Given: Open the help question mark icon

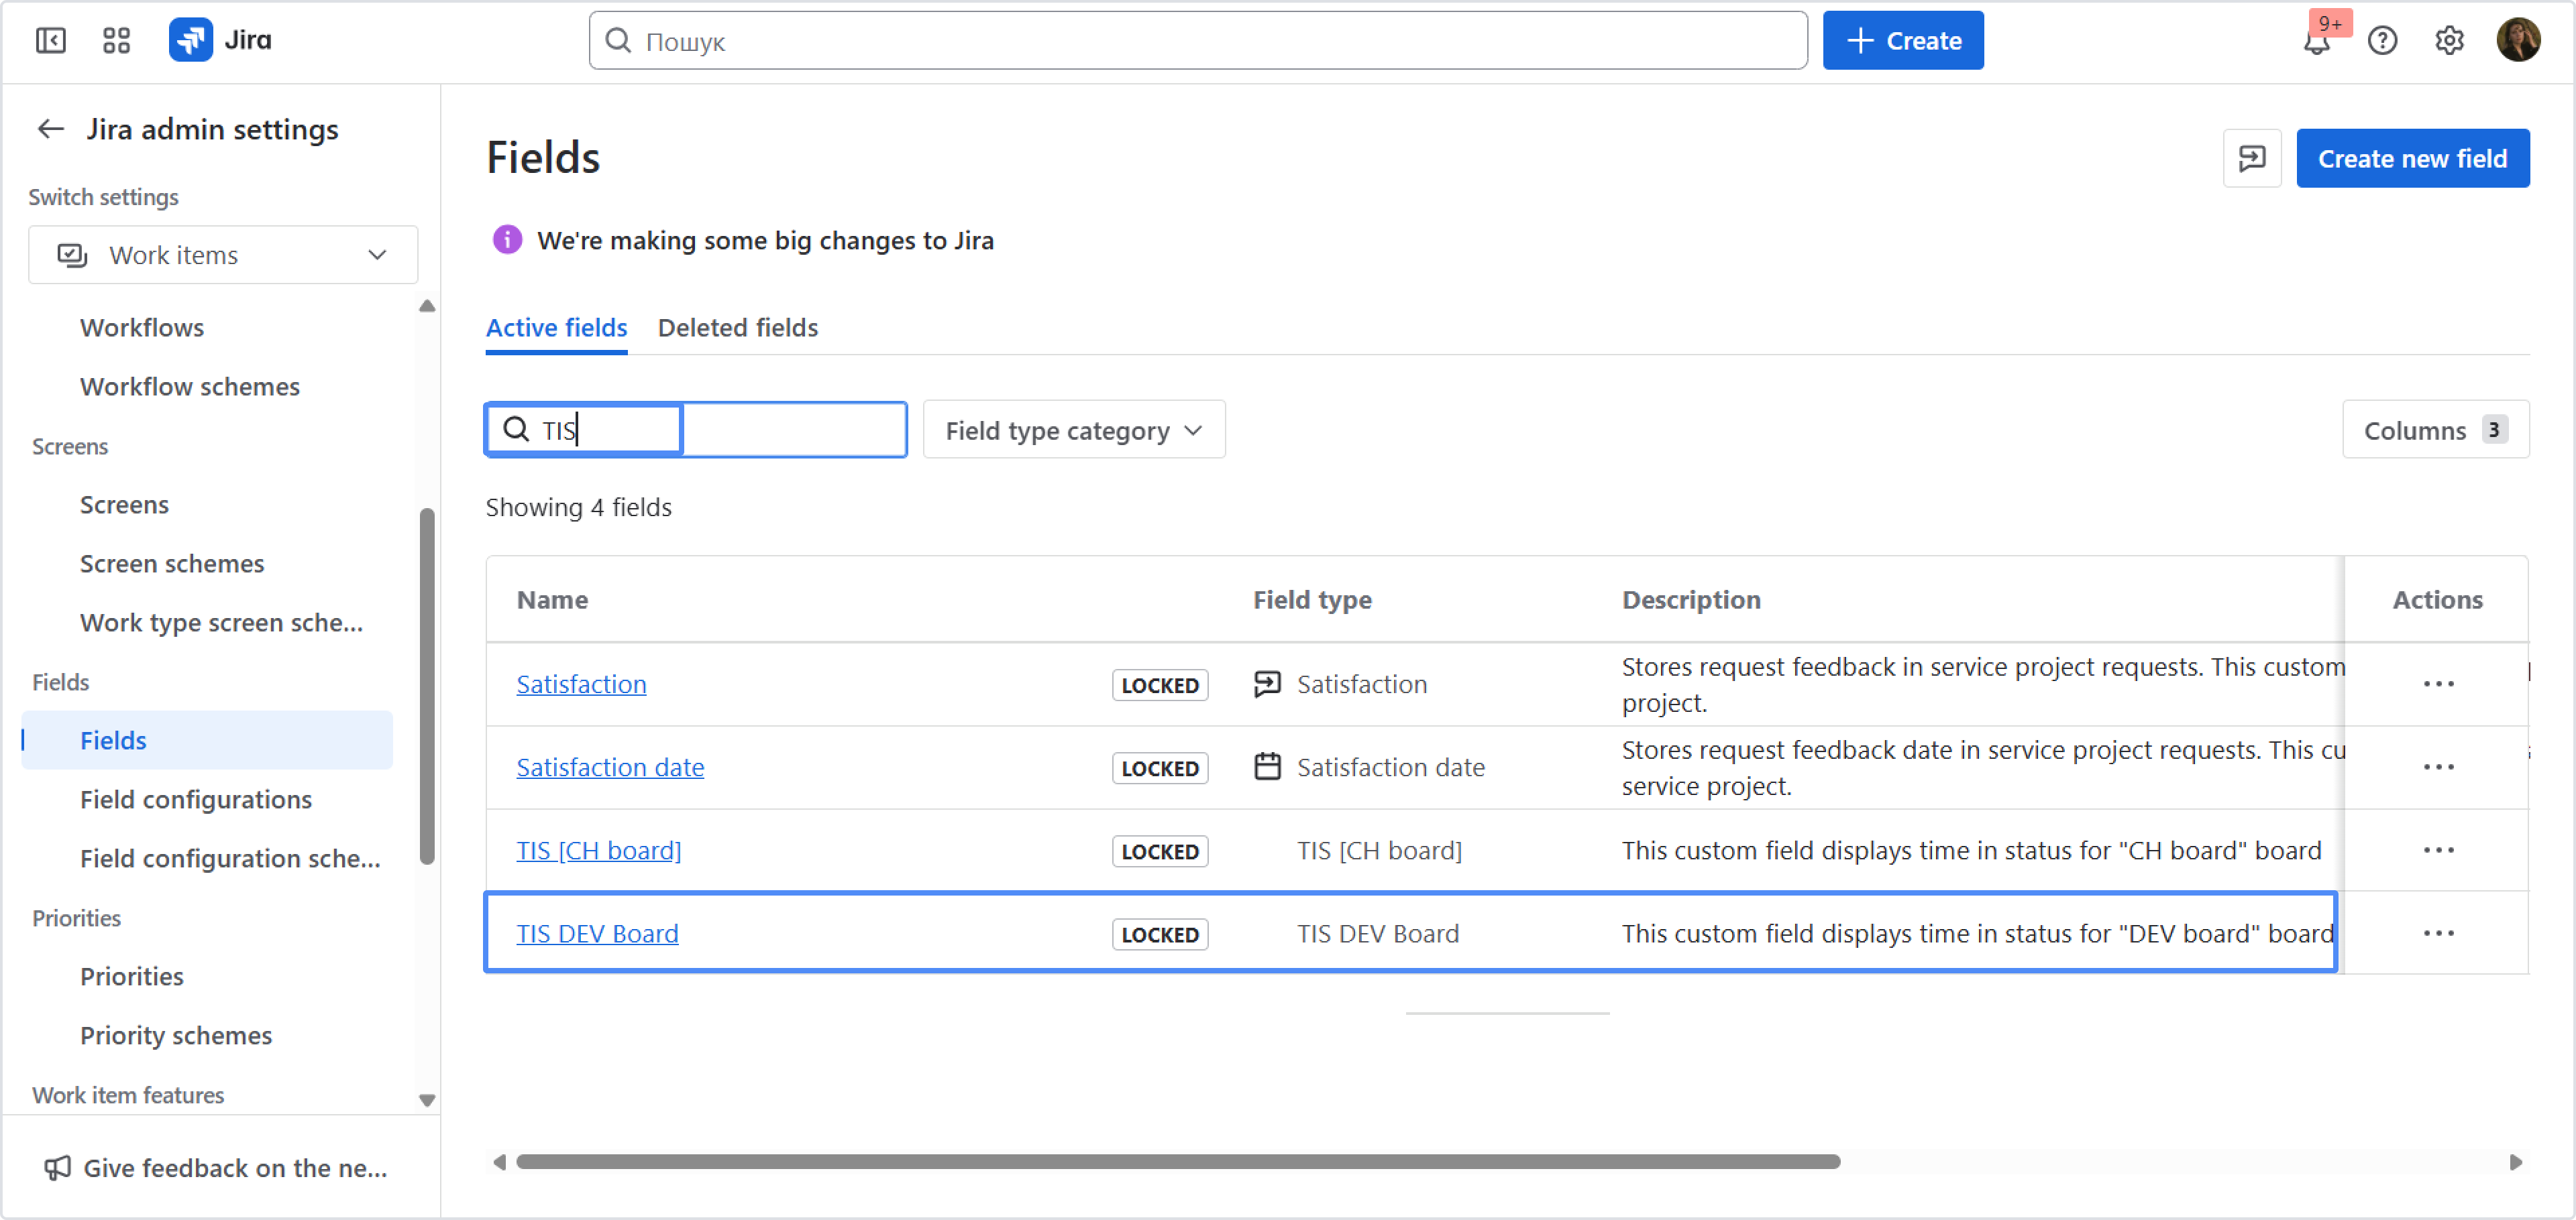Looking at the screenshot, I should (x=2382, y=40).
